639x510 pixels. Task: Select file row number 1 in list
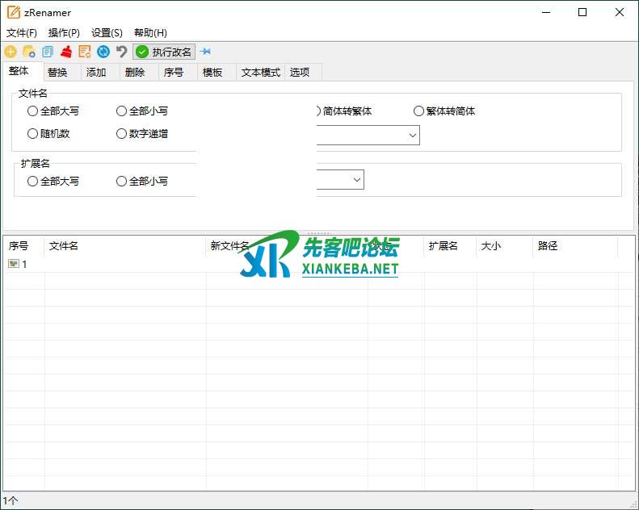pyautogui.click(x=24, y=264)
